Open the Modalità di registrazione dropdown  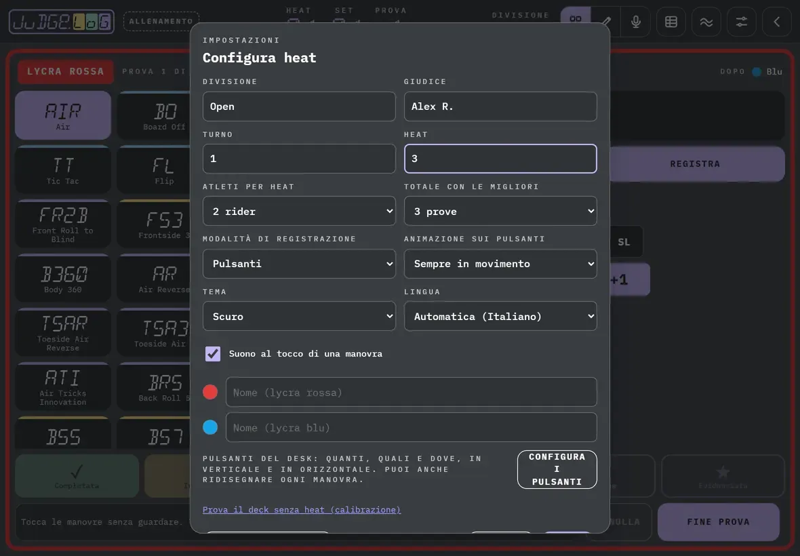coord(299,264)
